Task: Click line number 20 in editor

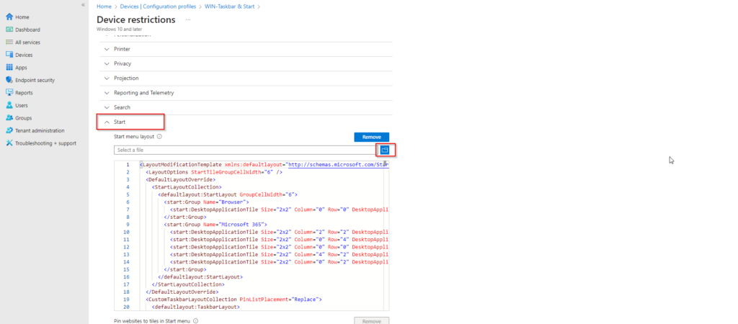Action: pyautogui.click(x=126, y=307)
